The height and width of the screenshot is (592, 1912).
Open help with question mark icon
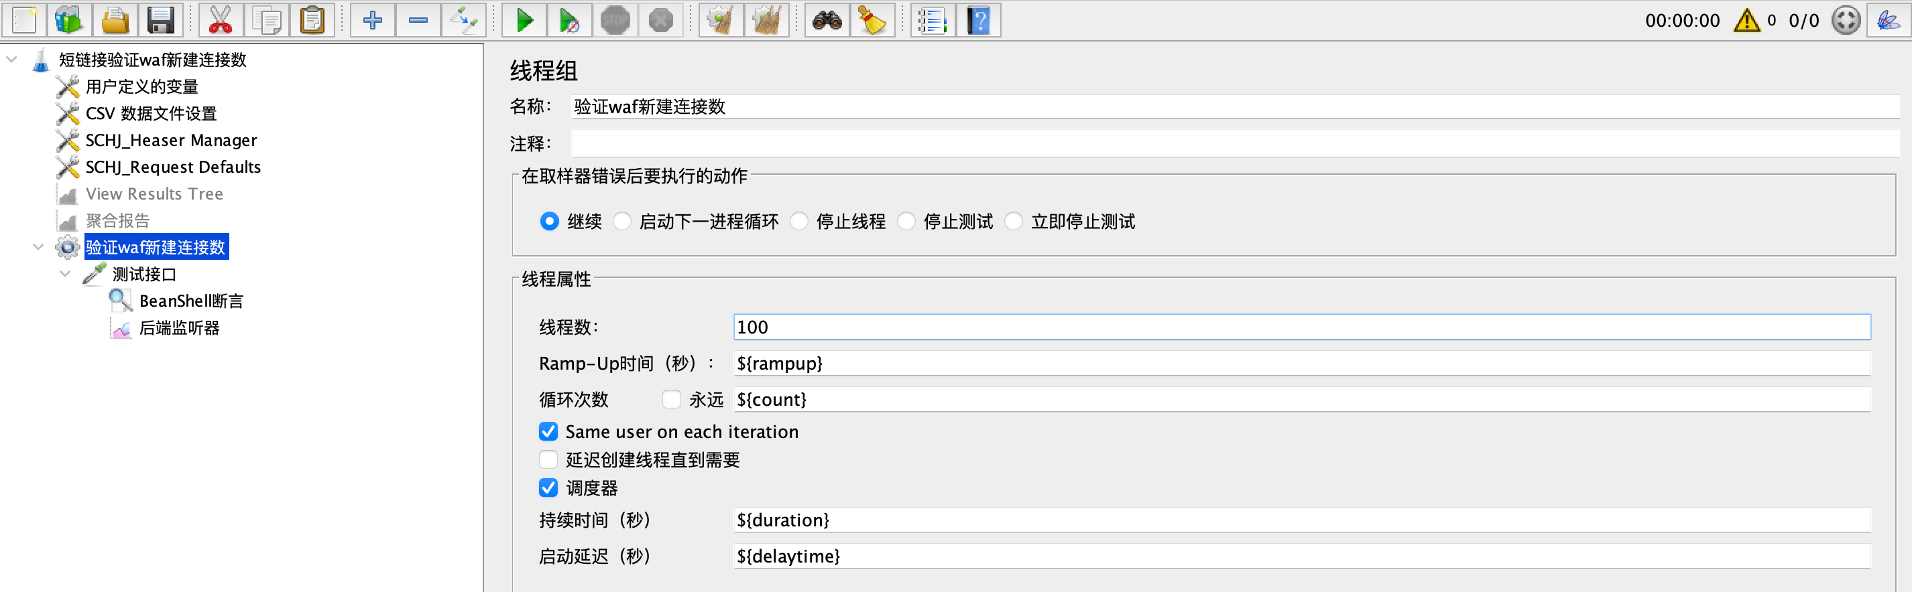click(x=979, y=20)
